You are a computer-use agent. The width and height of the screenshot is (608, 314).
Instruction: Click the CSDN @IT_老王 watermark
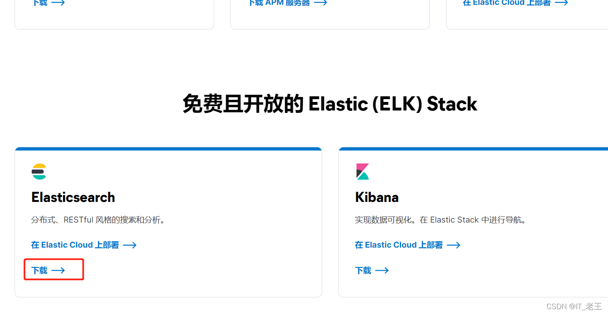[575, 306]
